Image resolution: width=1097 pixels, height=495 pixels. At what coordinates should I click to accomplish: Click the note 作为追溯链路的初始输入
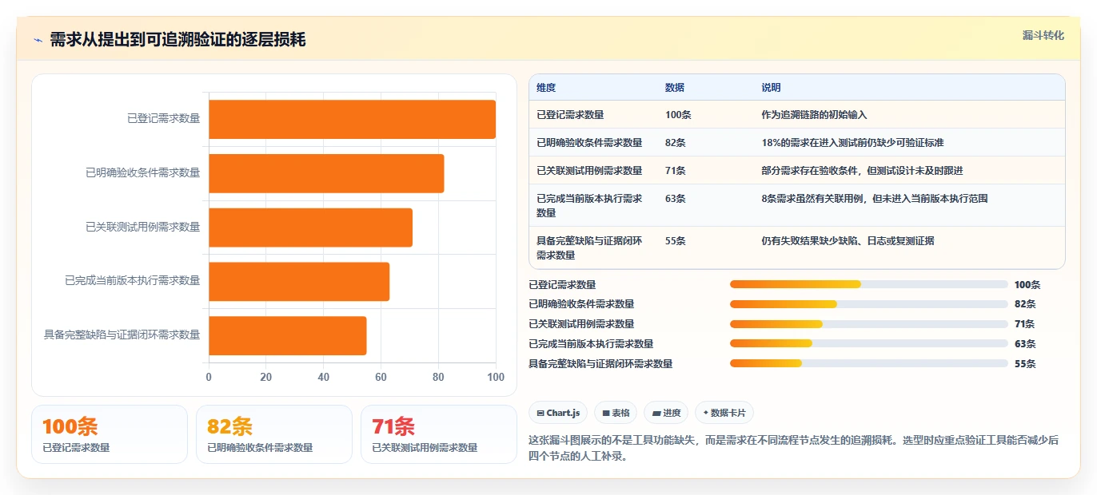tap(815, 115)
